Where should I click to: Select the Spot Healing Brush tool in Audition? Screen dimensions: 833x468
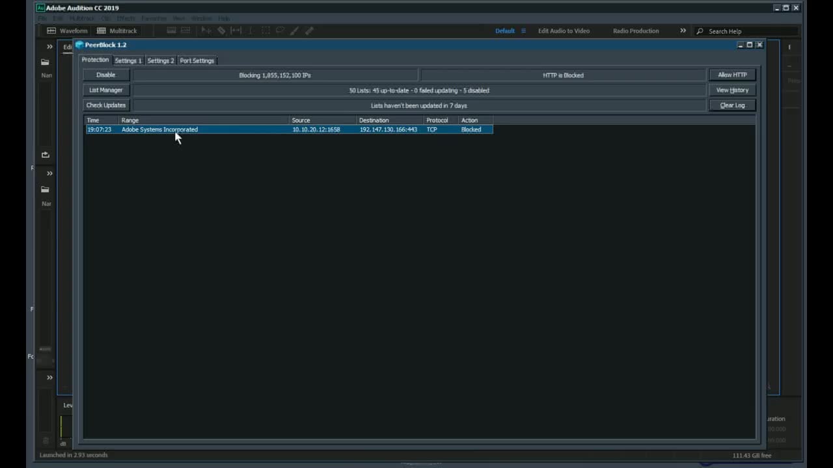pyautogui.click(x=309, y=31)
